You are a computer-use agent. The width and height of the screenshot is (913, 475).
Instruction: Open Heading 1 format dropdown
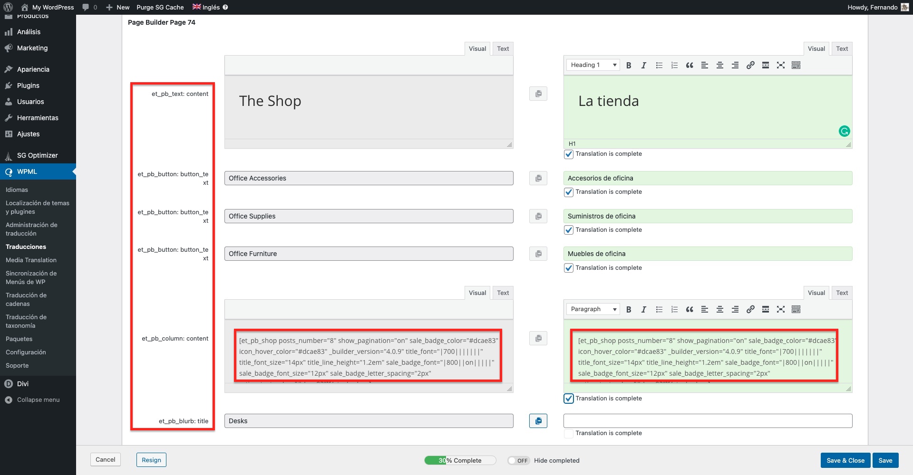[592, 65]
